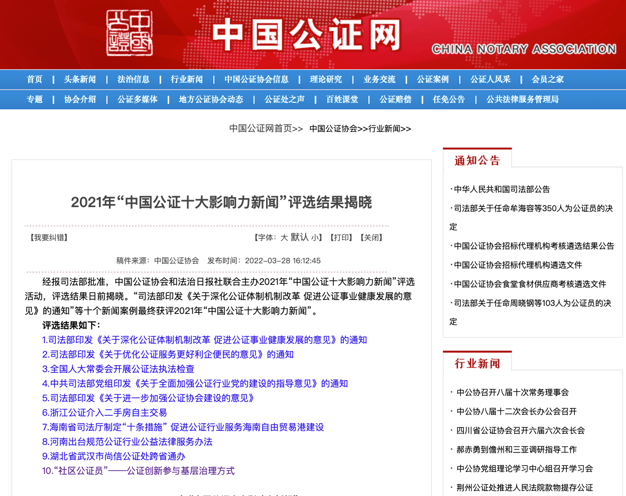Open 公证多媒体 menu item
This screenshot has width=626, height=496.
pyautogui.click(x=138, y=99)
